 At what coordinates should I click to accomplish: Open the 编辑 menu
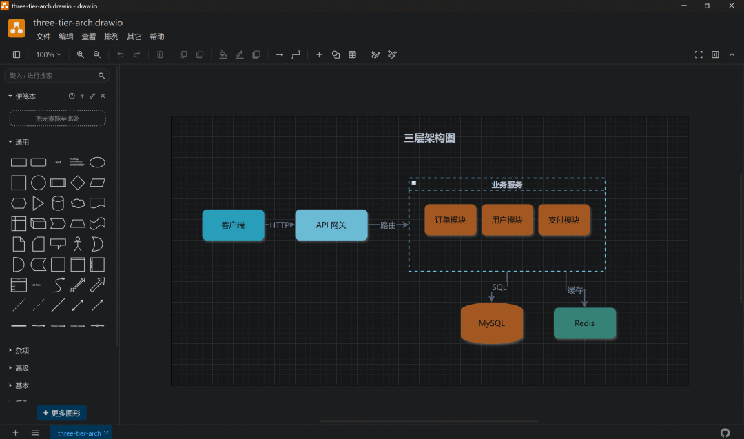tap(66, 37)
